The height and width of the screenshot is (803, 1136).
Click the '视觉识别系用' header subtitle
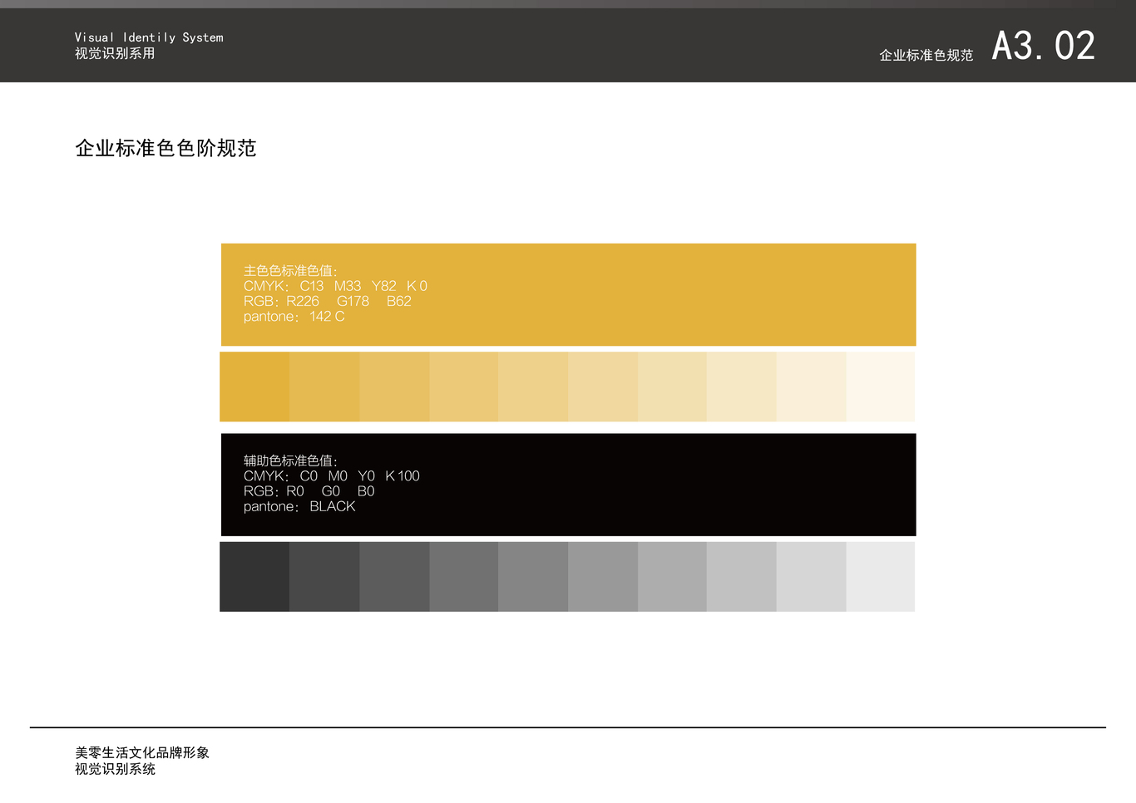[x=115, y=53]
